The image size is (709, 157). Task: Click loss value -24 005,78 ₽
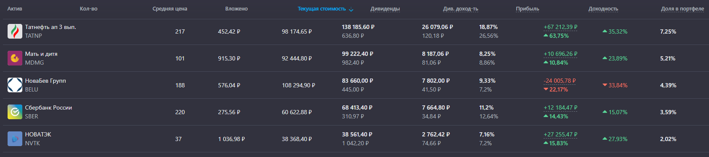pyautogui.click(x=560, y=81)
